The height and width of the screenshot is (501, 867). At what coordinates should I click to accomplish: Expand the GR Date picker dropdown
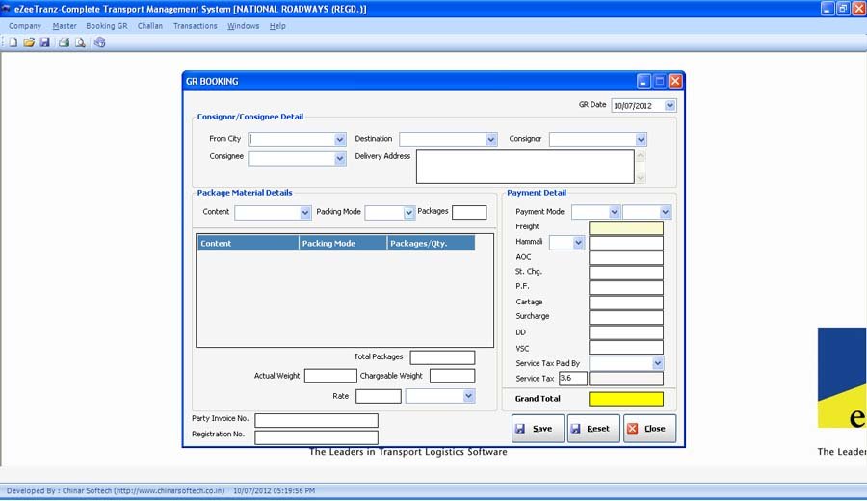coord(670,106)
